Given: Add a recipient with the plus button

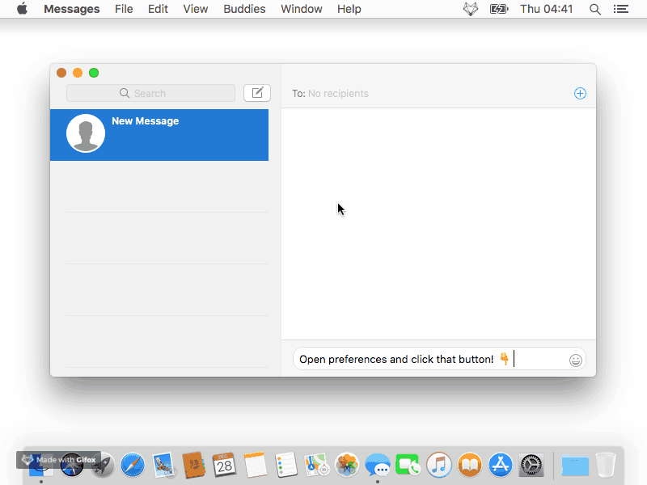Looking at the screenshot, I should coord(580,93).
